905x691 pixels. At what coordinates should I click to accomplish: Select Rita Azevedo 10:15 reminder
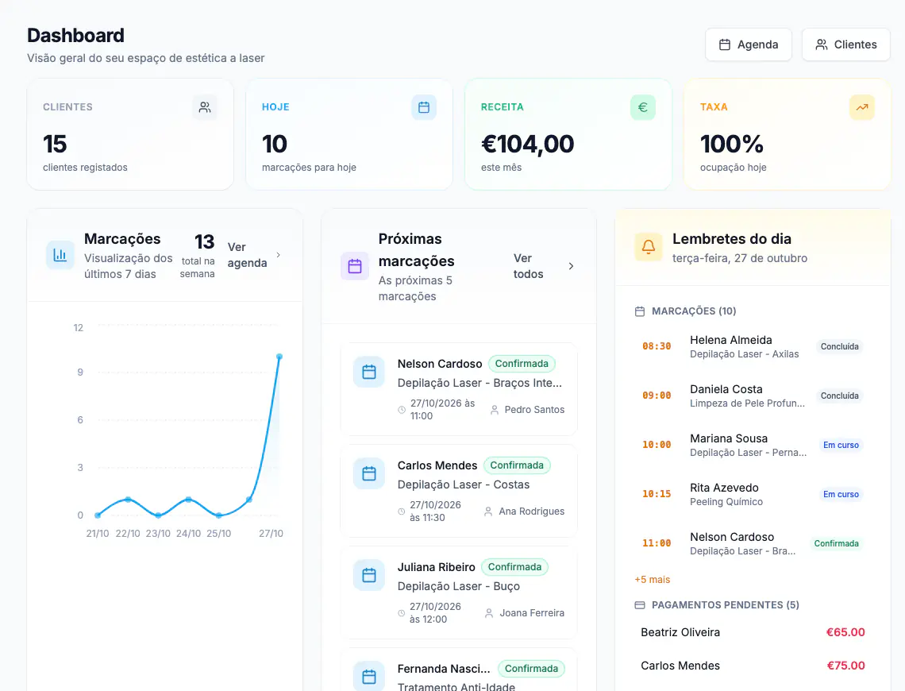[753, 494]
